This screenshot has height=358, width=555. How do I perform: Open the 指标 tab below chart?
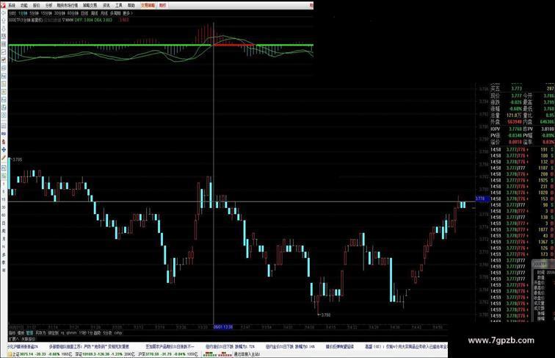(12, 333)
